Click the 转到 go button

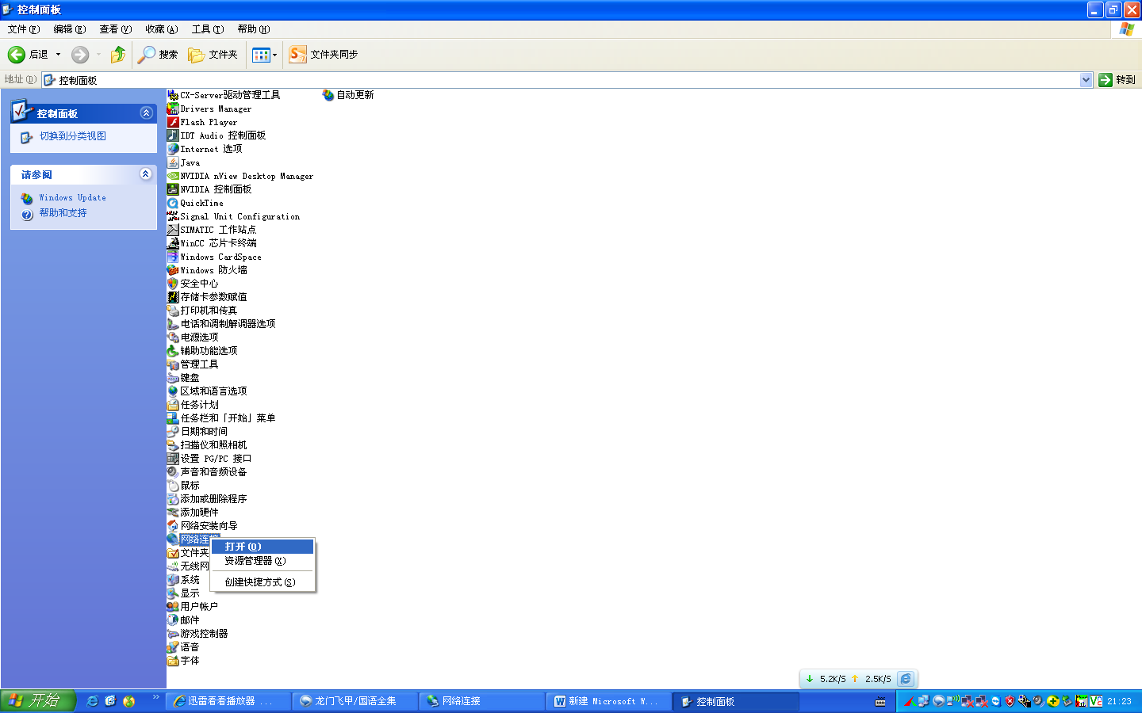(x=1117, y=80)
